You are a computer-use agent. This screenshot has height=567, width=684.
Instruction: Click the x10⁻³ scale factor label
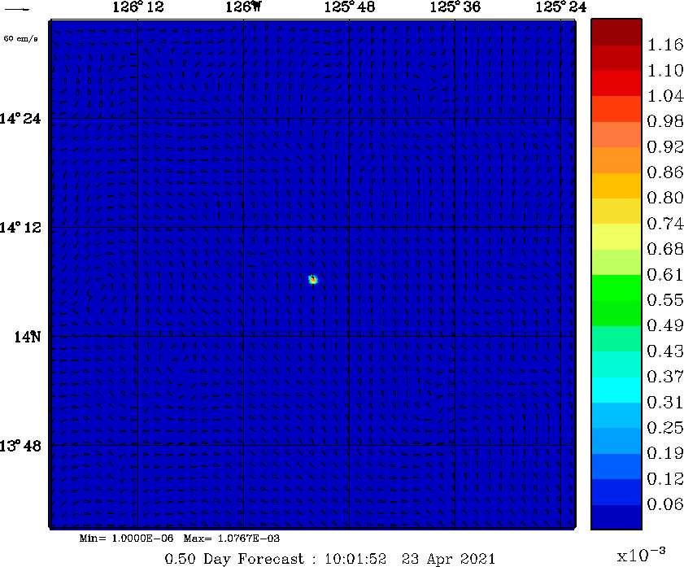644,556
